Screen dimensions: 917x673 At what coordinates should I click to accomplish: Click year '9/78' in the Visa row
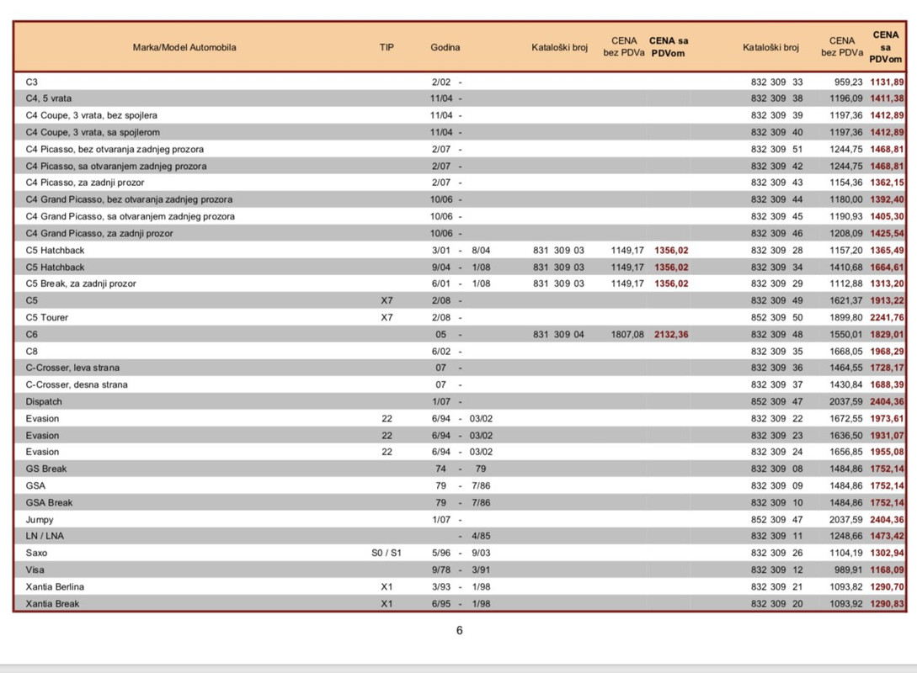[441, 570]
